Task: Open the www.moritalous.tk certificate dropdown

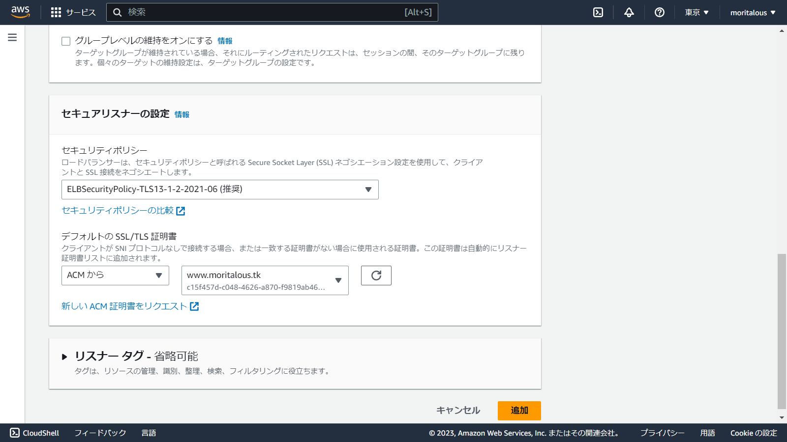Action: [x=265, y=280]
